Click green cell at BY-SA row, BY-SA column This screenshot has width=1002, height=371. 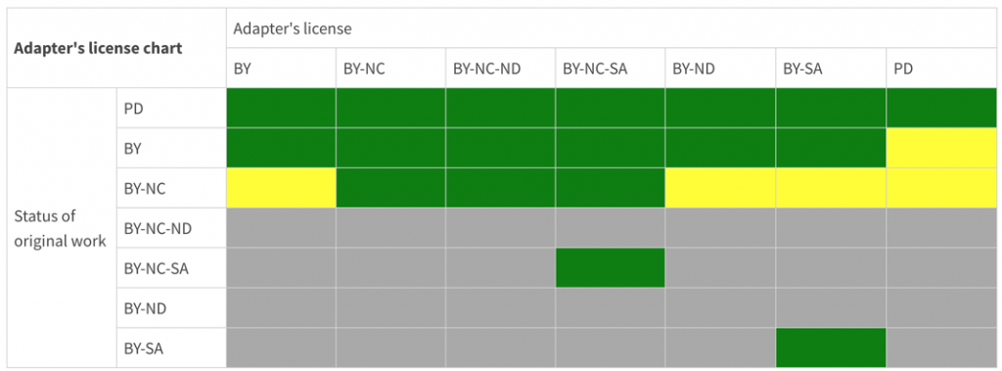[x=831, y=348]
